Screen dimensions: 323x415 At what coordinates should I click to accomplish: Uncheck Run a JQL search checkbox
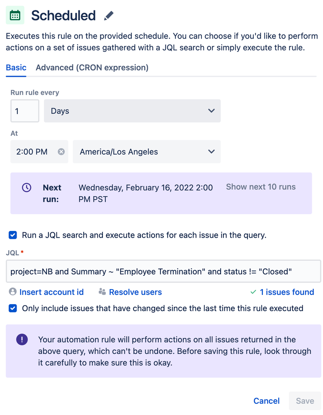(13, 235)
